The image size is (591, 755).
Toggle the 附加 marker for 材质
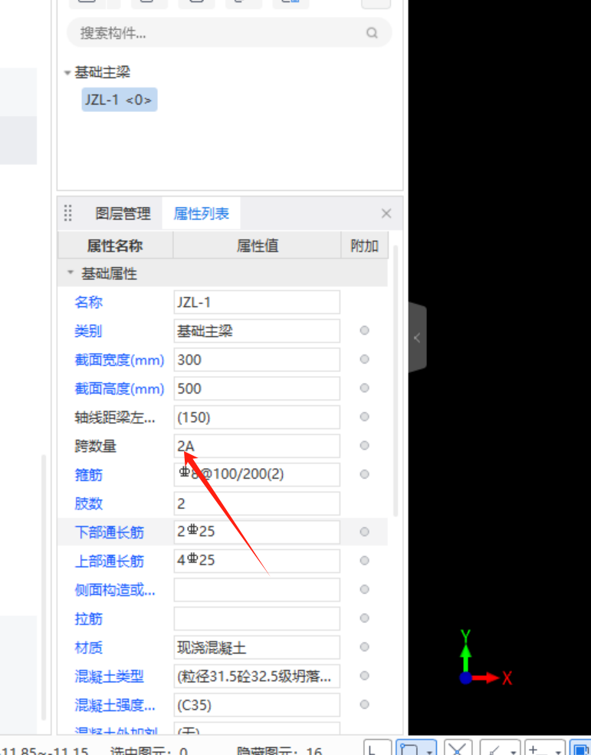pyautogui.click(x=365, y=647)
